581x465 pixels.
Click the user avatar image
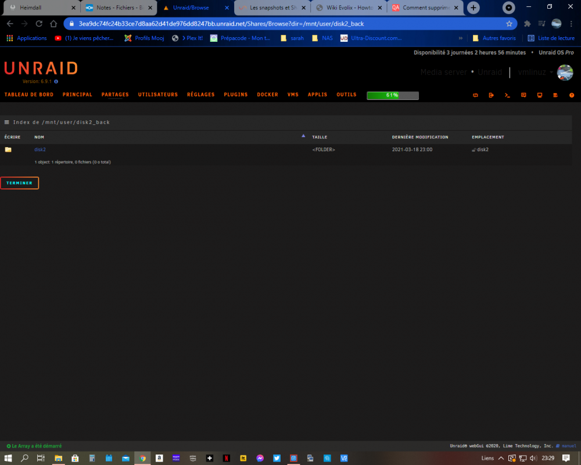coord(565,72)
